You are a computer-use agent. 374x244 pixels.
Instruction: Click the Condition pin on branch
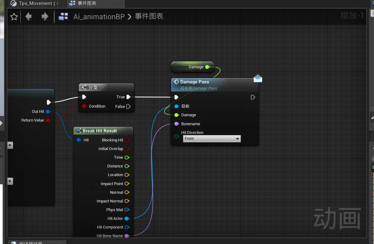84,106
